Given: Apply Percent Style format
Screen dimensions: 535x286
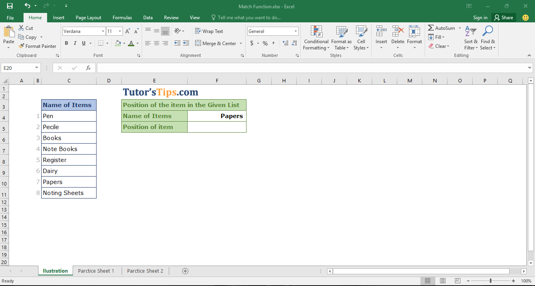Looking at the screenshot, I should (x=265, y=43).
